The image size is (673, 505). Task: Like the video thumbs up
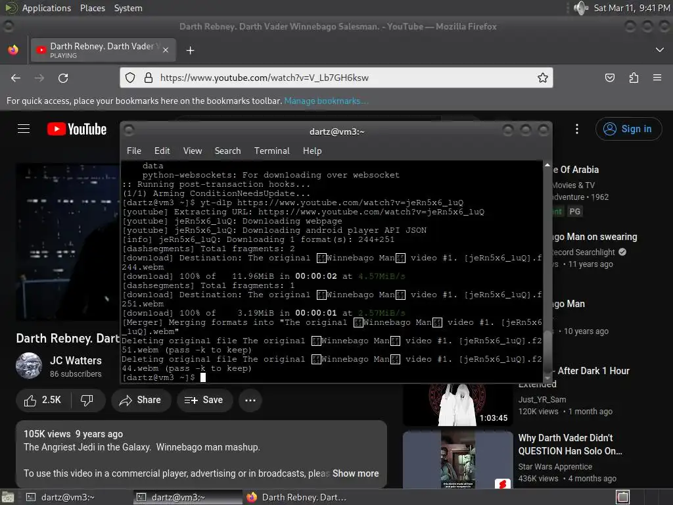click(x=43, y=400)
